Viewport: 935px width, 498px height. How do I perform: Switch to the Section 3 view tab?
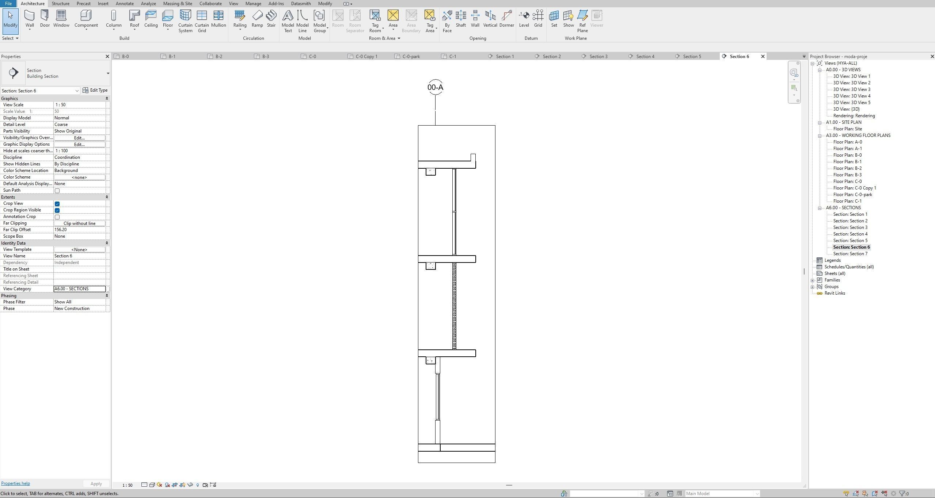598,57
